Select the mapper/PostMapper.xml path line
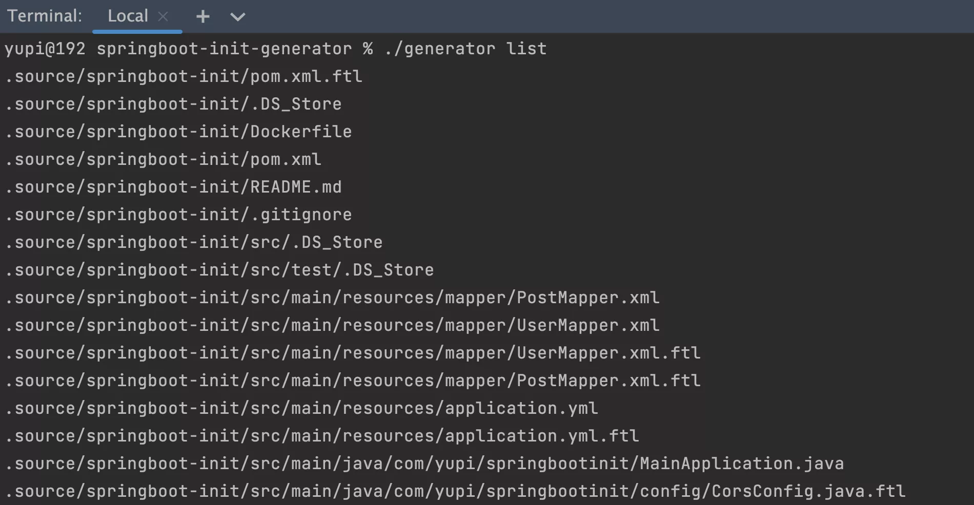 click(332, 298)
